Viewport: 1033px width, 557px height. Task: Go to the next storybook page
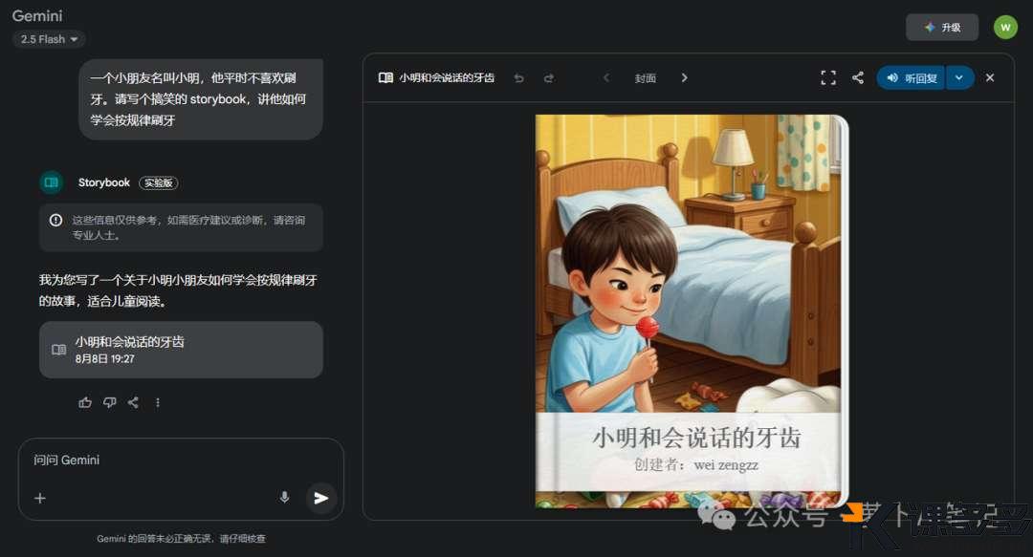[x=684, y=77]
